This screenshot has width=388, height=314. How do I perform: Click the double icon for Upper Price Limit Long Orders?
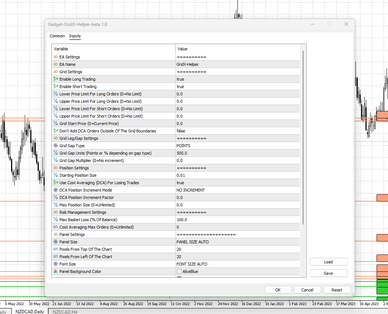click(x=56, y=101)
